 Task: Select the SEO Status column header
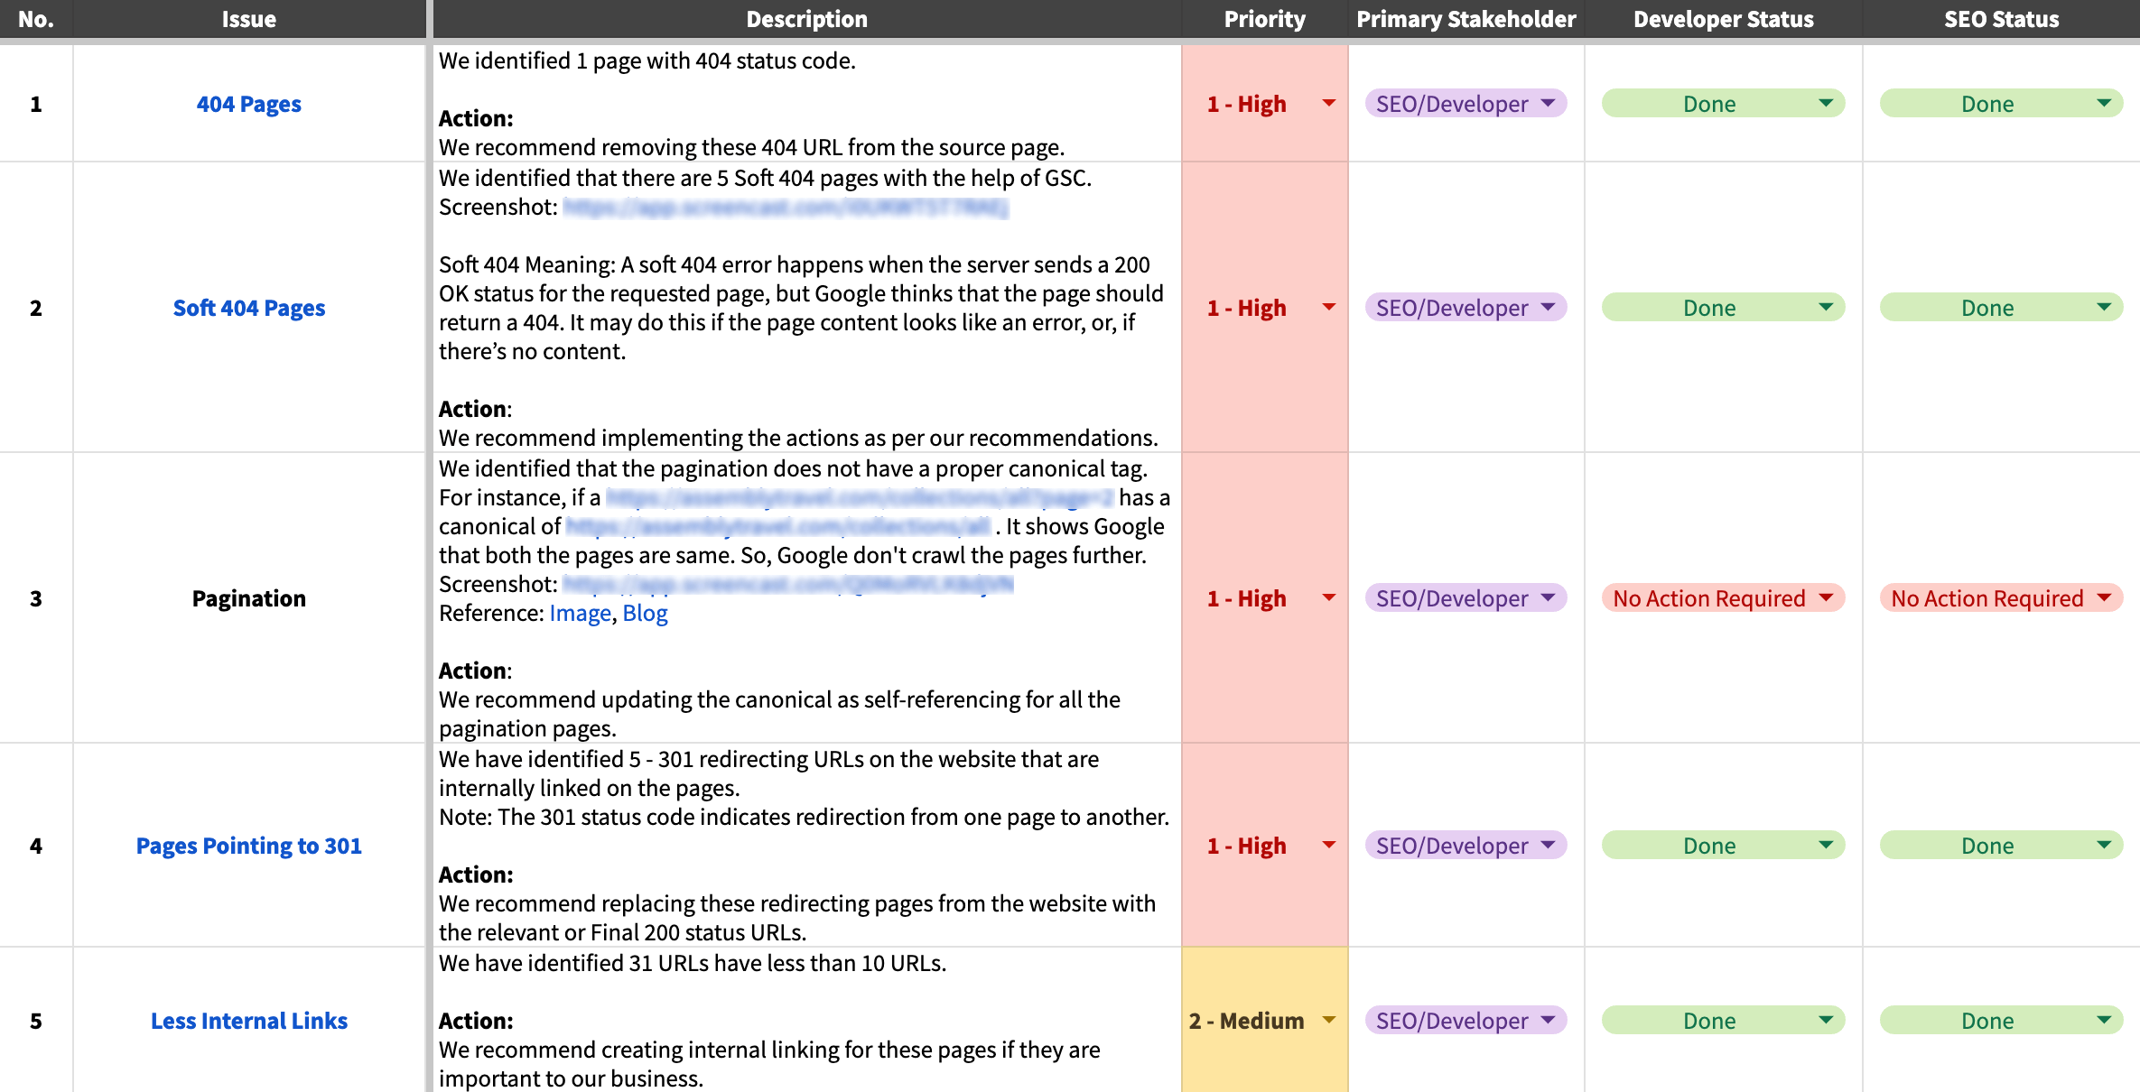click(2001, 19)
